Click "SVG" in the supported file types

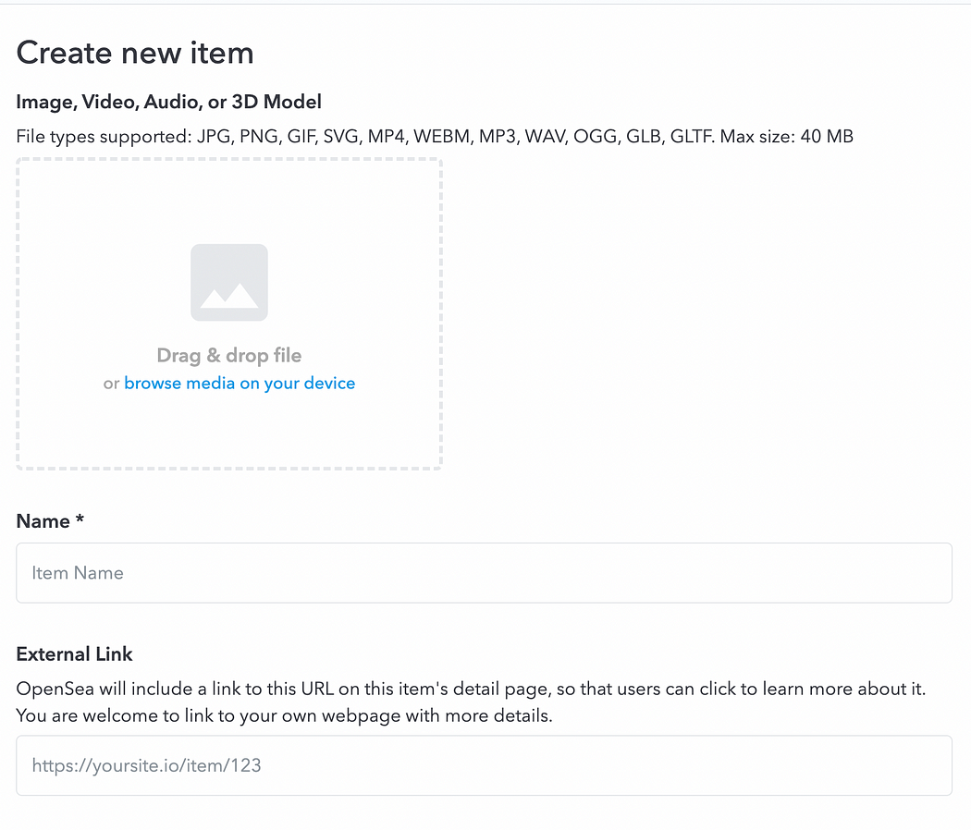(340, 137)
